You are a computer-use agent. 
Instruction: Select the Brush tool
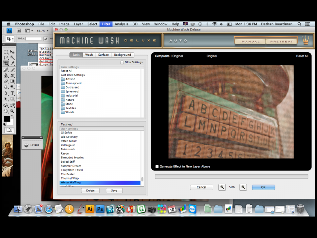(x=12, y=70)
